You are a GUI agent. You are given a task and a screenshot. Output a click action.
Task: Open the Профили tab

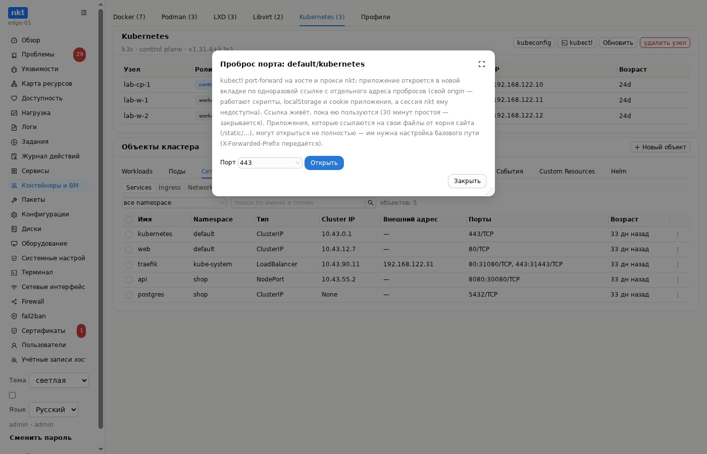tap(376, 17)
